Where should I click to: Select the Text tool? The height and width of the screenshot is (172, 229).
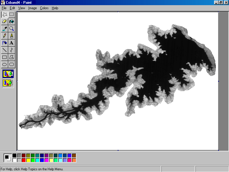click(x=12, y=43)
